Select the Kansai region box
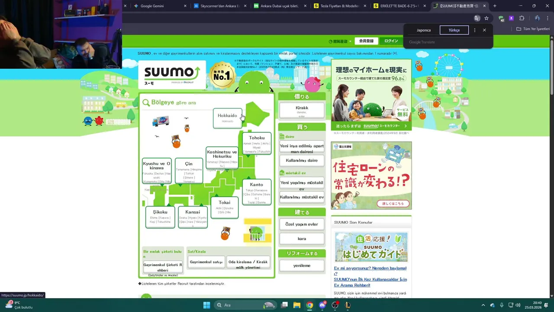This screenshot has width=554, height=312. coord(193,217)
